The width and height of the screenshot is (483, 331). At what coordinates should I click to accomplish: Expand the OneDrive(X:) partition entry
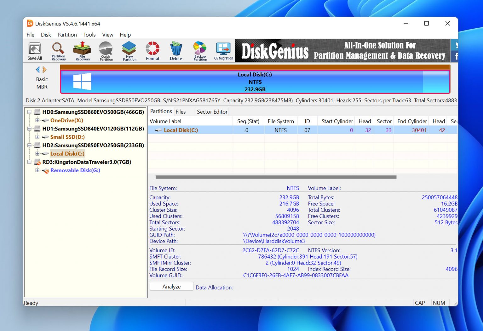click(37, 120)
